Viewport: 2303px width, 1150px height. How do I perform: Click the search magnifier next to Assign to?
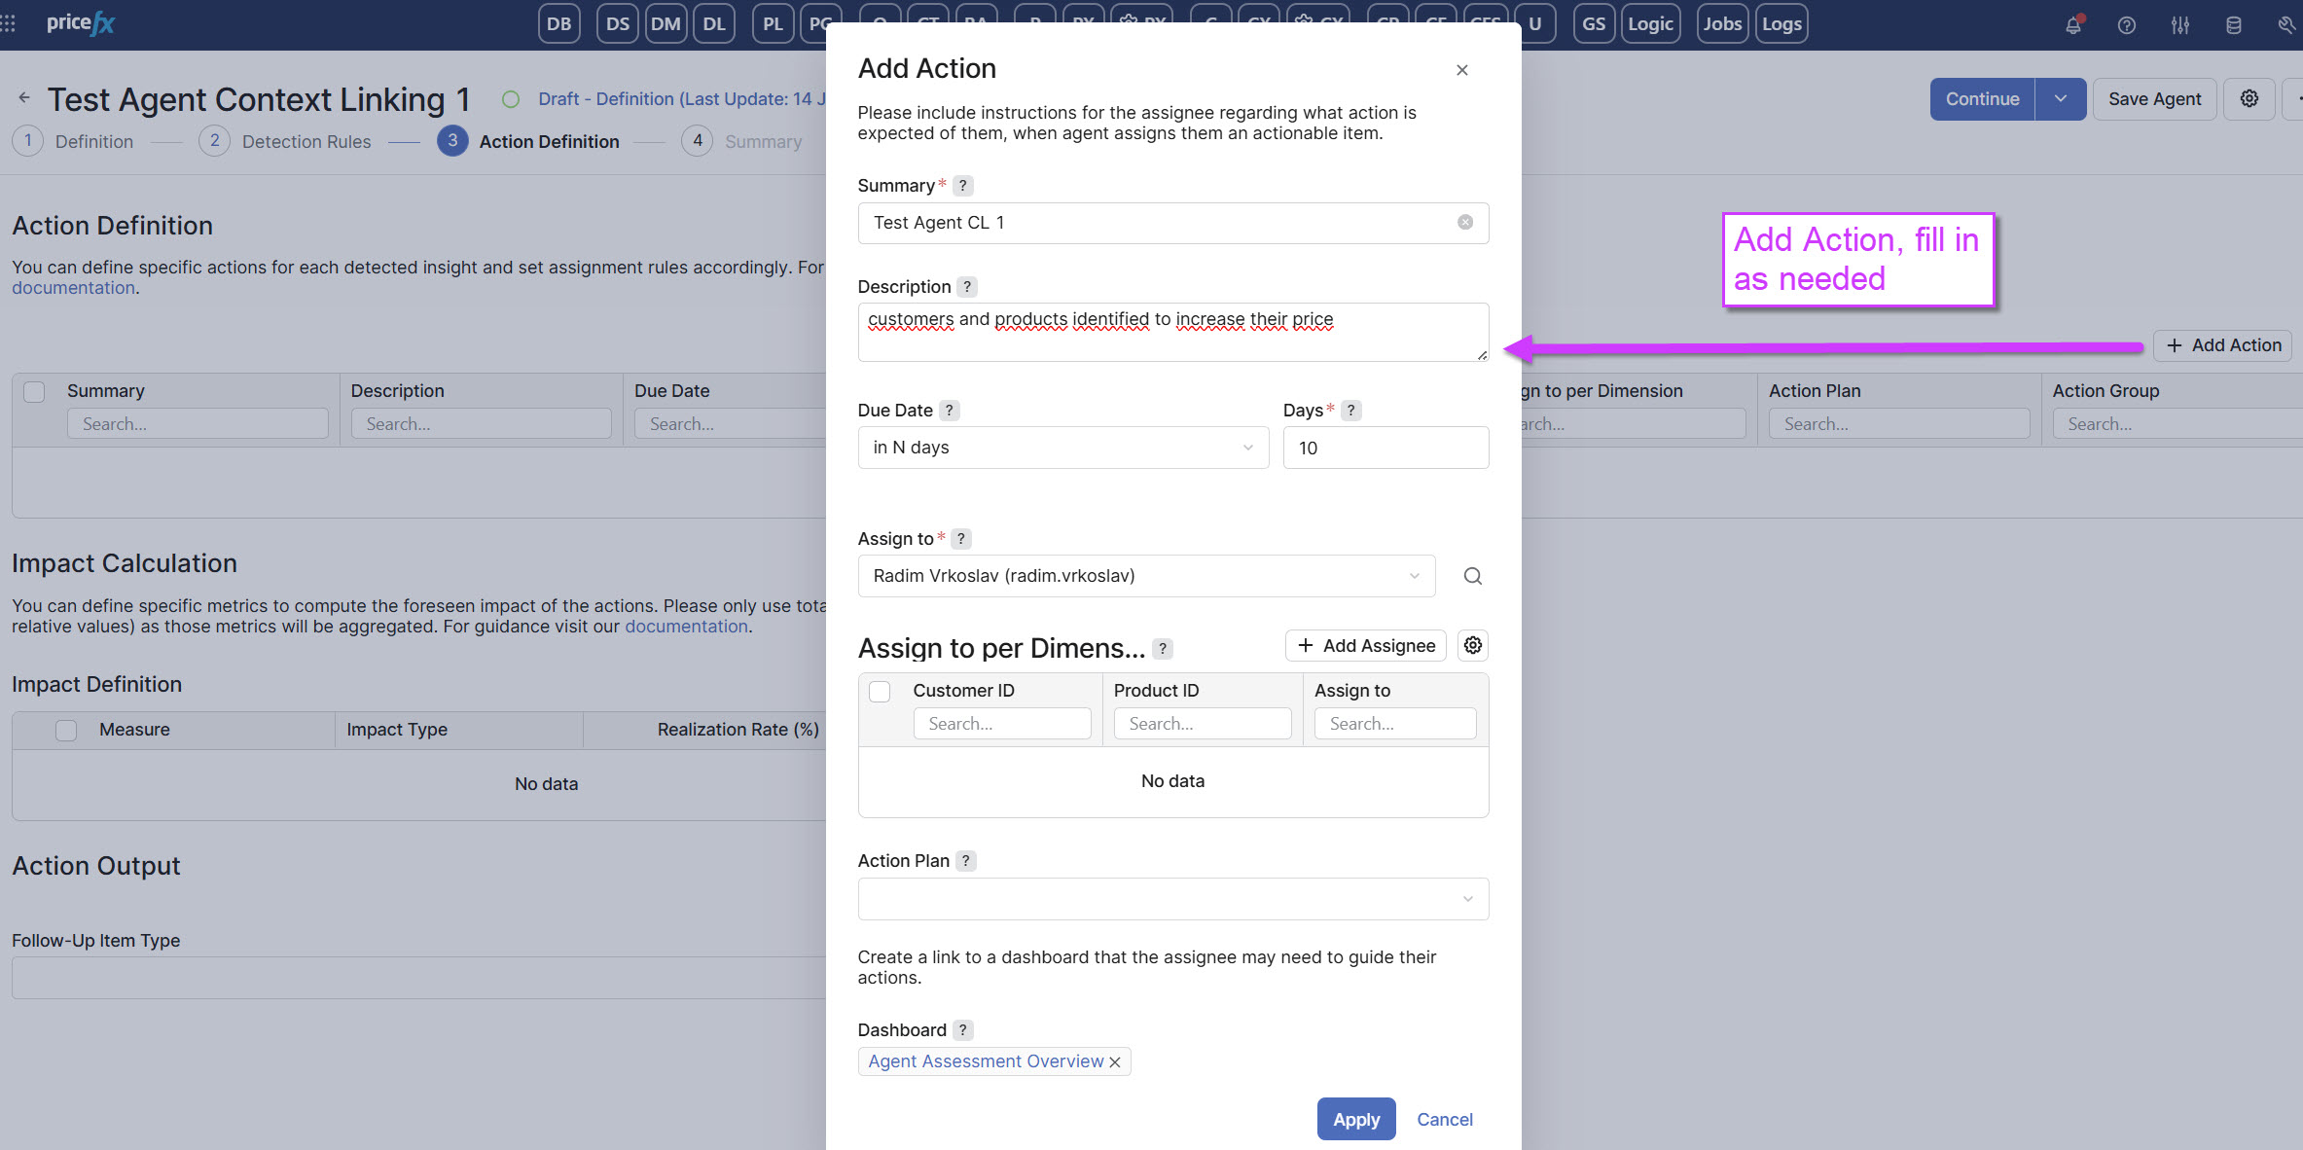[x=1472, y=576]
